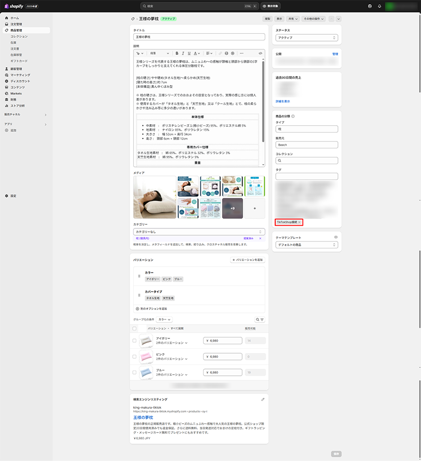
Task: Click the info icon beside 商品の分類
Action: coord(293,116)
